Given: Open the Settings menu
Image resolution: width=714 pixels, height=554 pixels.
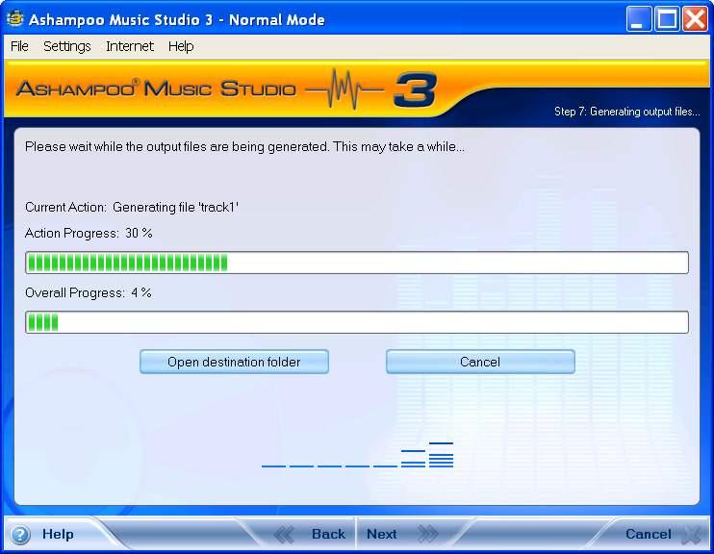Looking at the screenshot, I should coord(66,46).
